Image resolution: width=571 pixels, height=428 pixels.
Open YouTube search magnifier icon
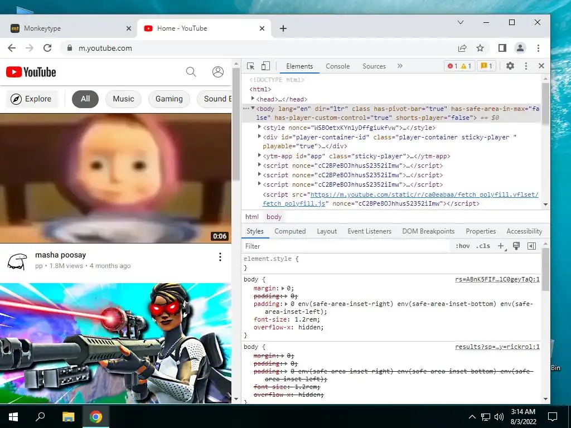[x=191, y=72]
